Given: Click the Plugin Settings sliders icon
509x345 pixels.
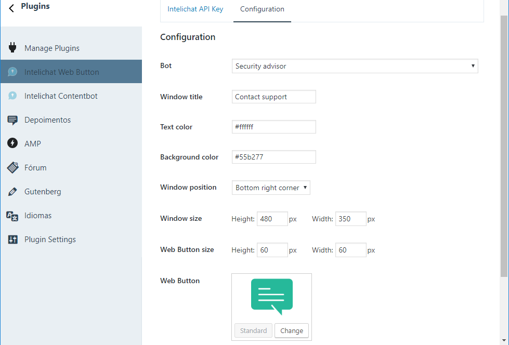Looking at the screenshot, I should pos(13,240).
